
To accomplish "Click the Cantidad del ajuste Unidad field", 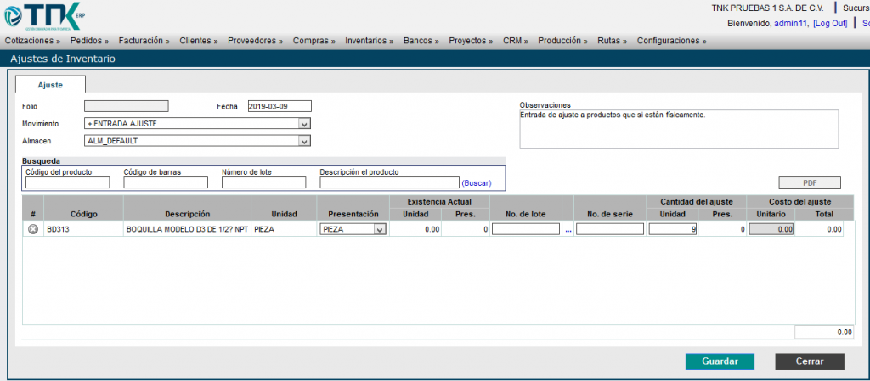I will 672,229.
